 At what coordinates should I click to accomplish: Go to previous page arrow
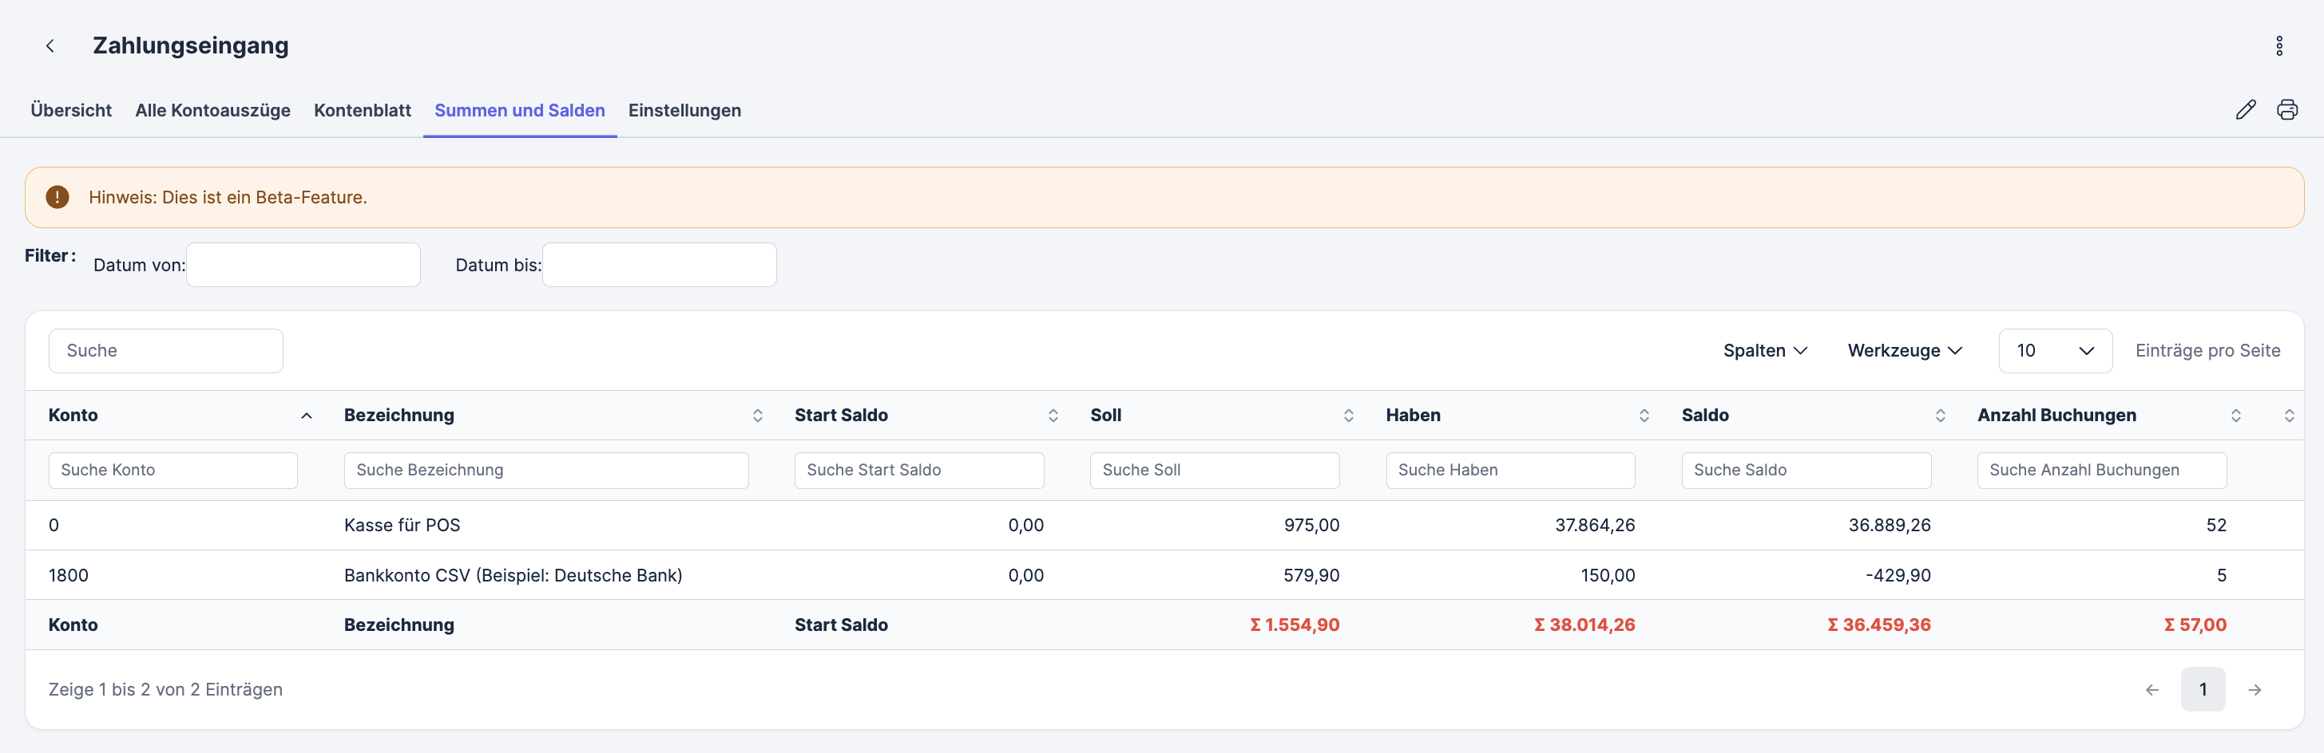click(2151, 690)
